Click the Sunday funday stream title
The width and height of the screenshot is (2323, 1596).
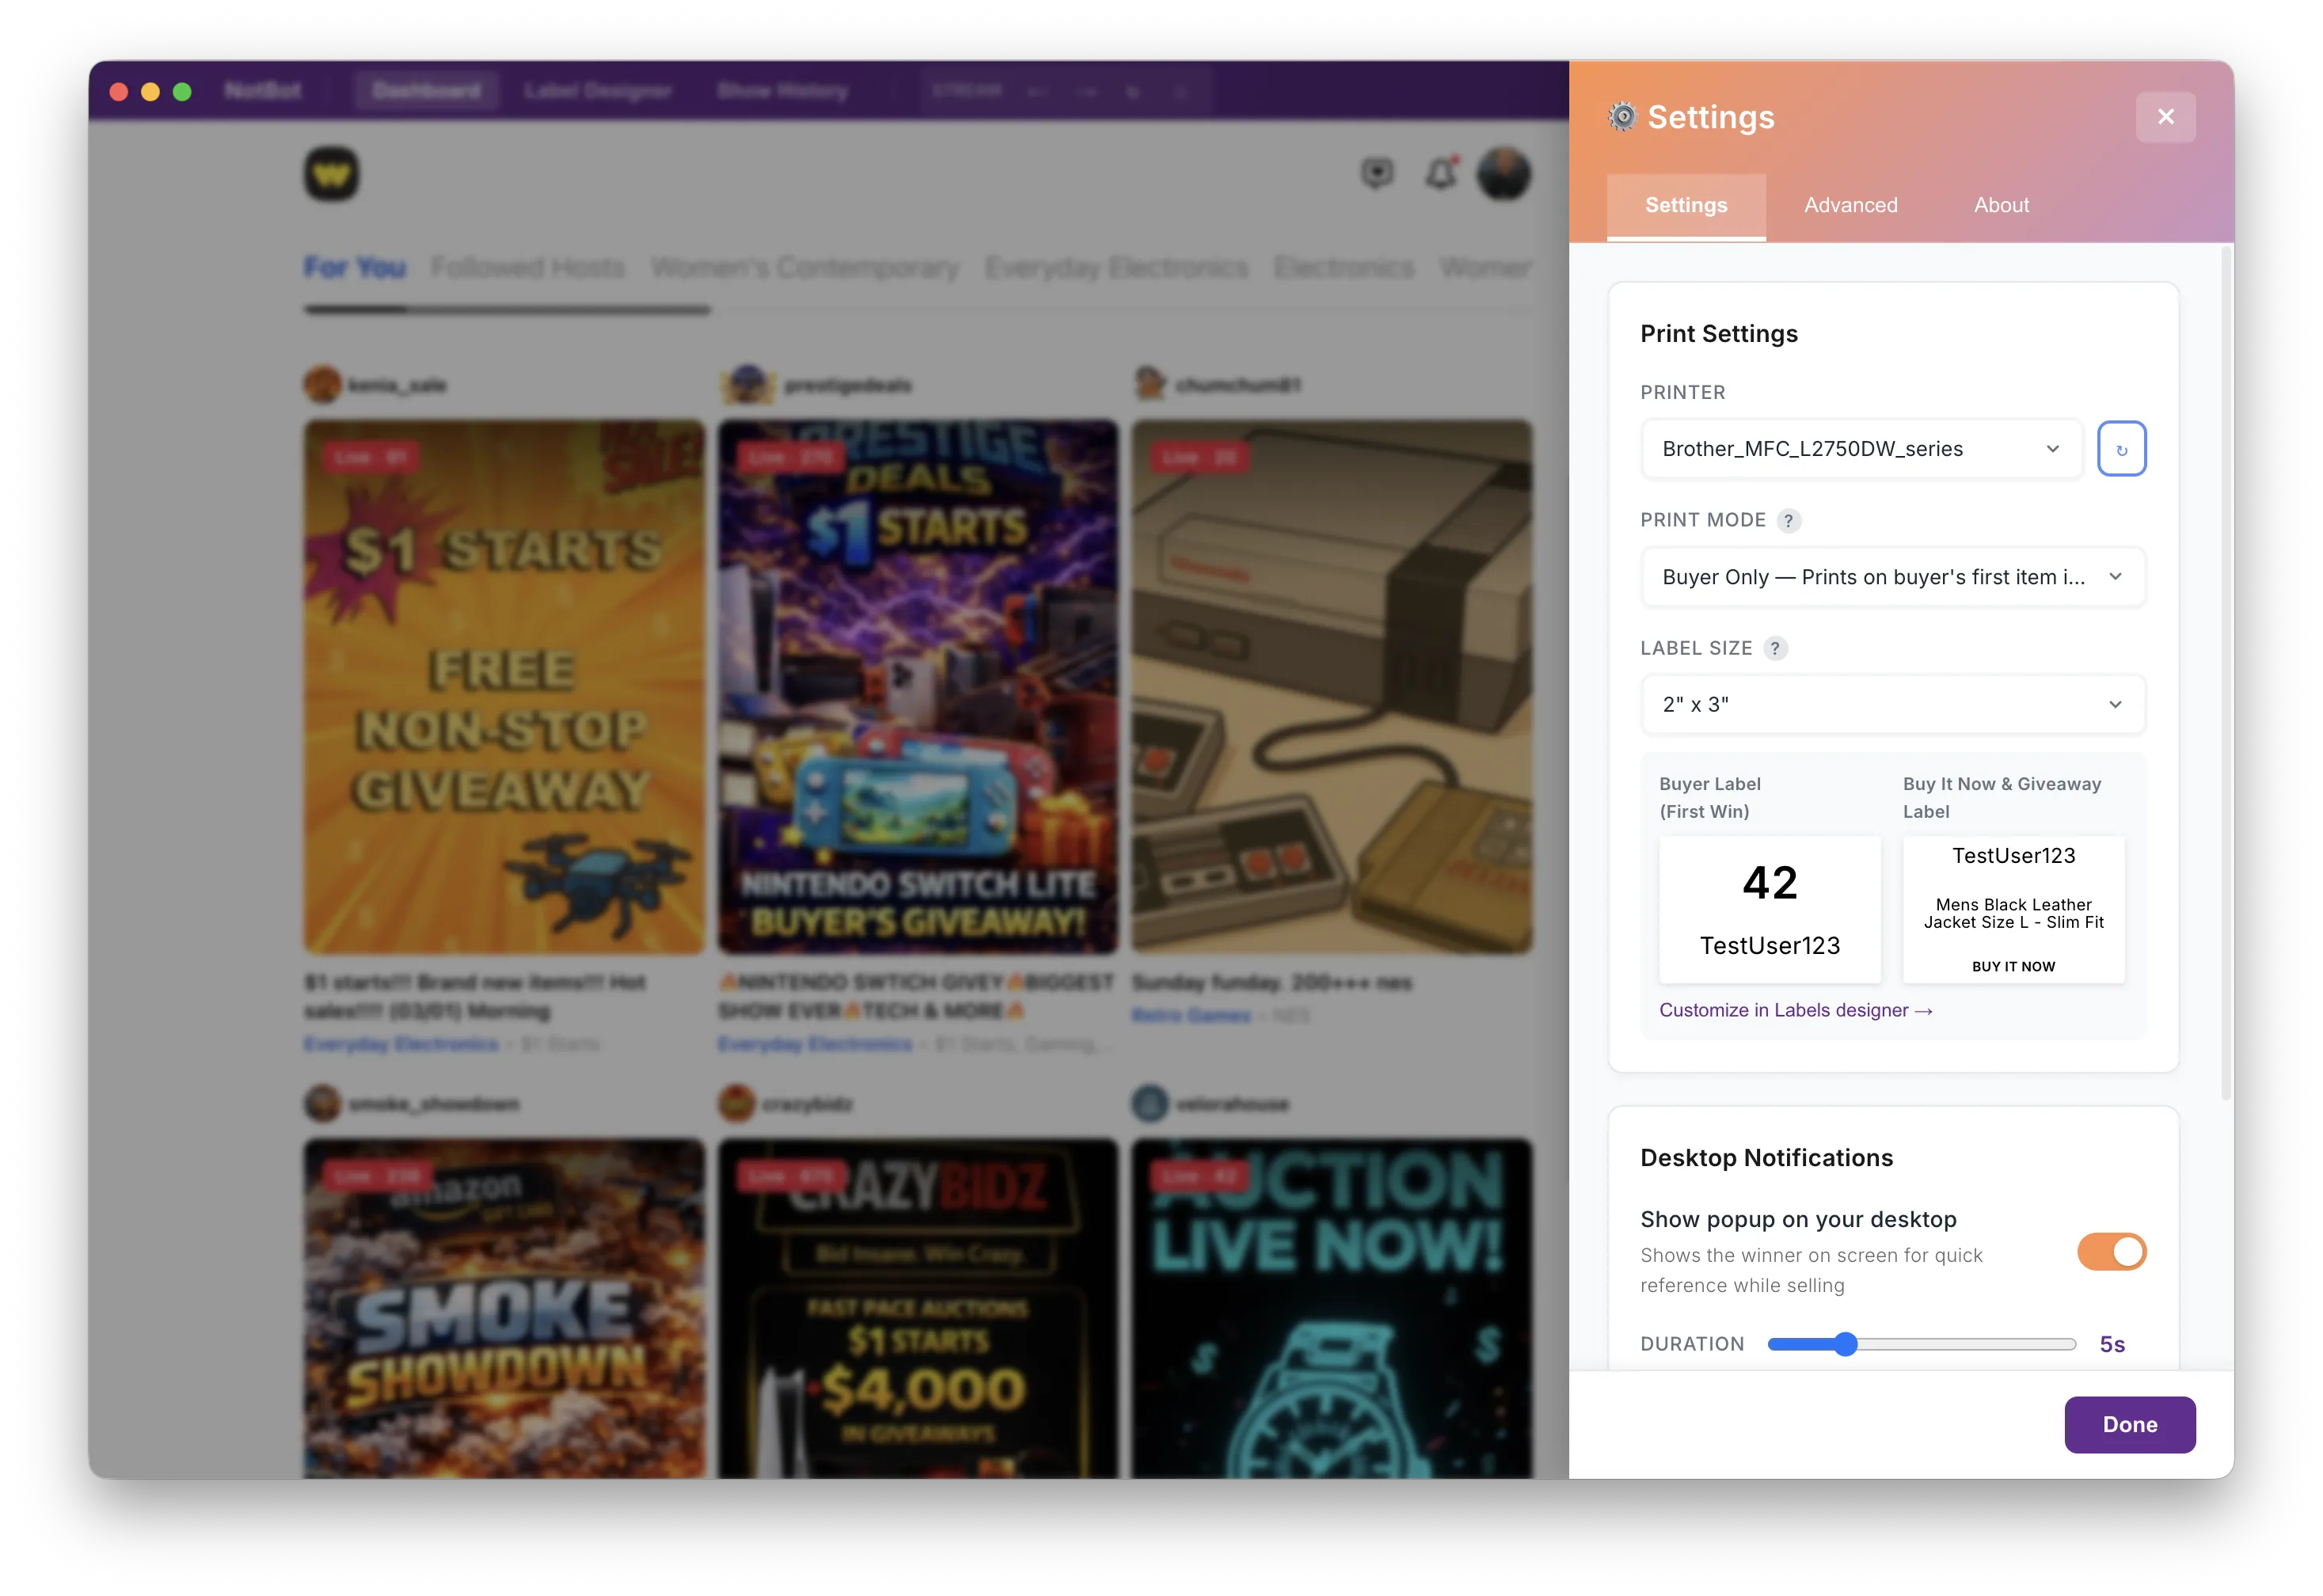[1272, 984]
